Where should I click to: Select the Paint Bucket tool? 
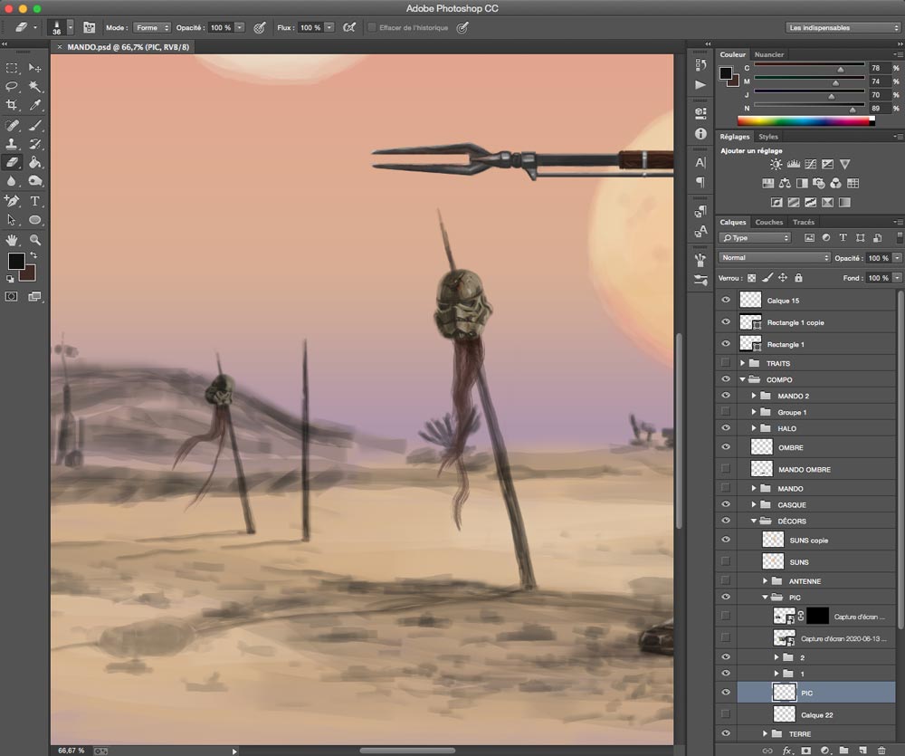tap(35, 163)
